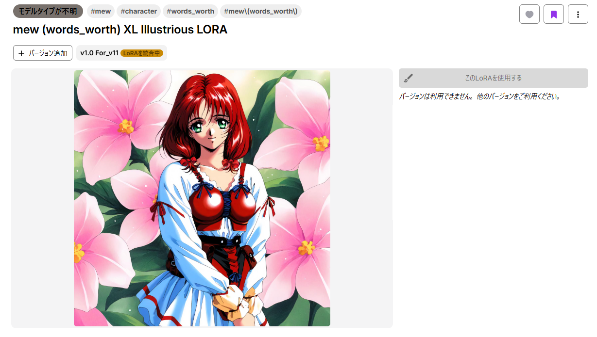
Task: Click the brush icon in the use-LoRA bar
Action: coord(409,78)
